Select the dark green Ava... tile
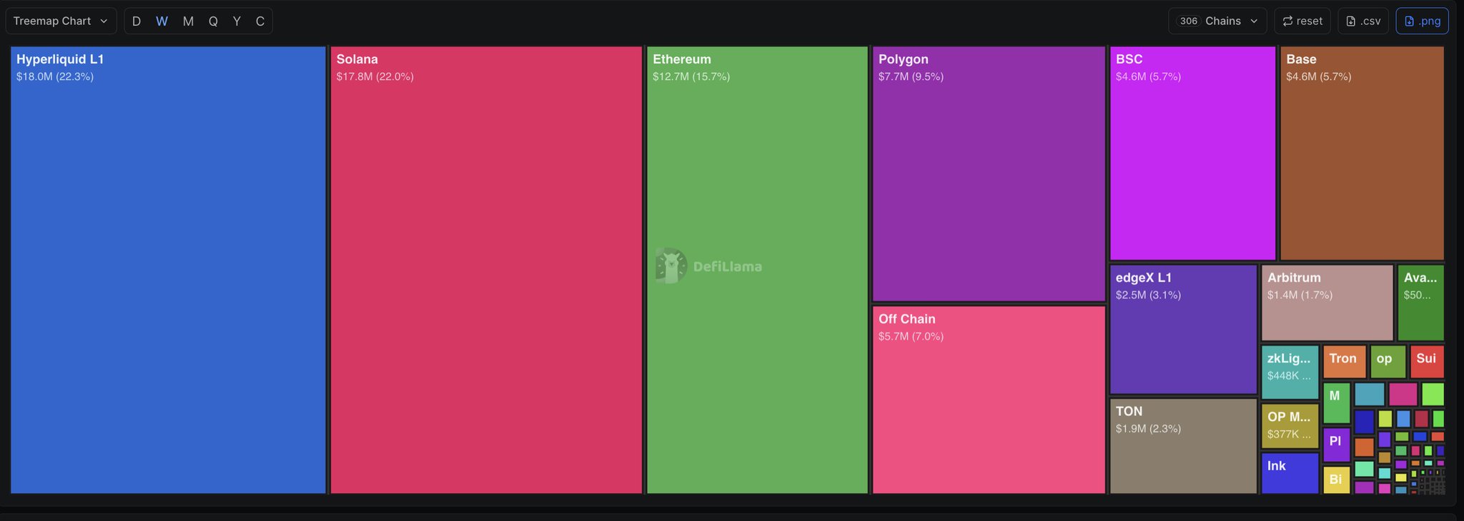This screenshot has height=521, width=1464. coord(1421,303)
